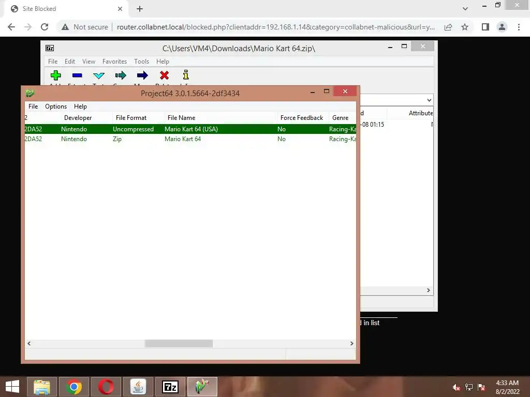The image size is (530, 397).
Task: Click Project64 scroll right arrow
Action: tap(351, 343)
